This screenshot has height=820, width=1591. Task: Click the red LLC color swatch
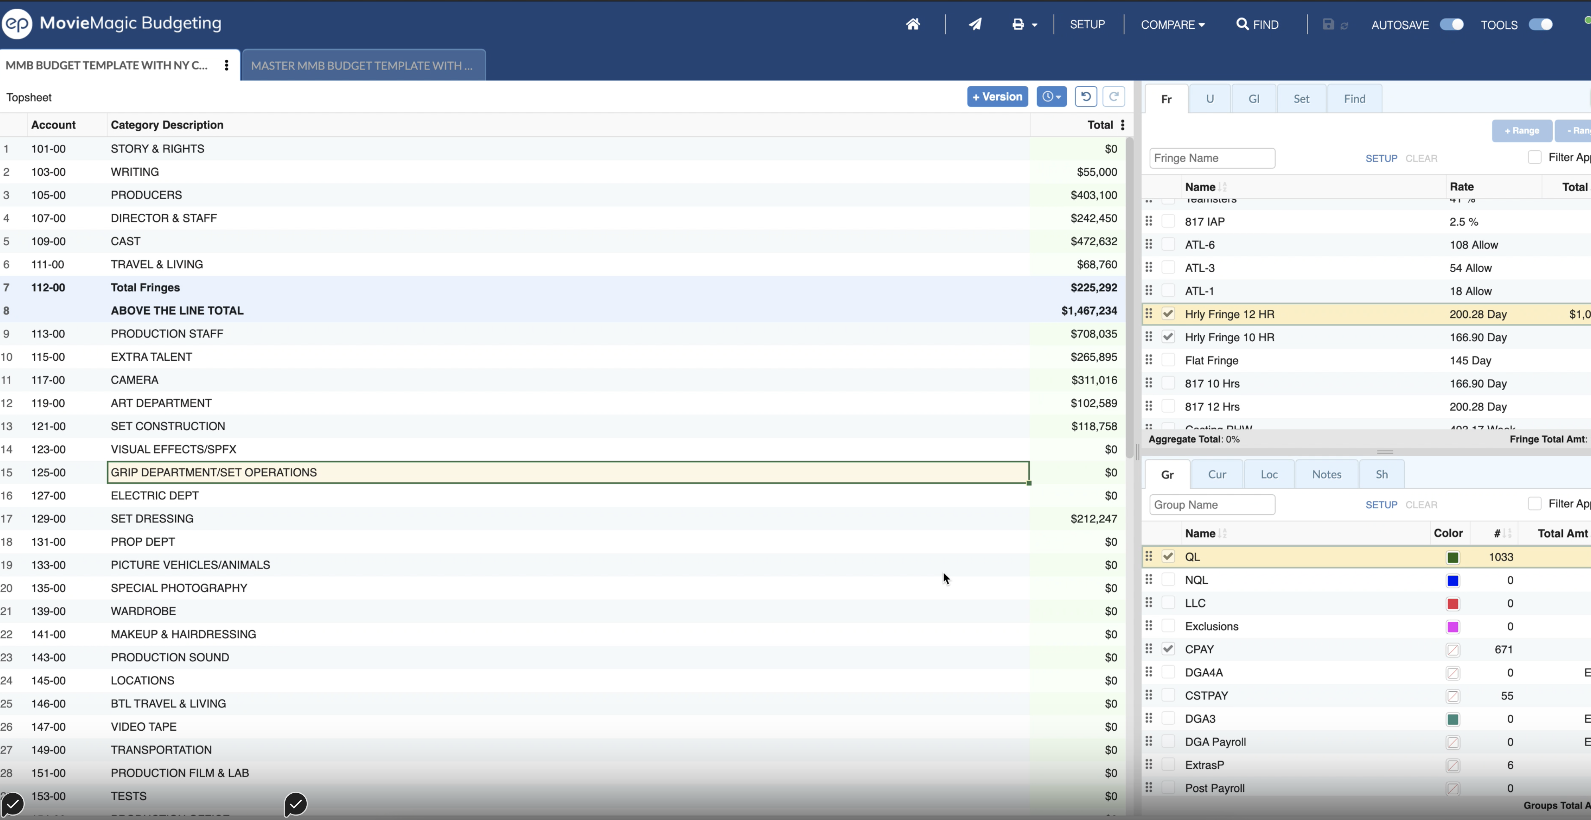coord(1453,604)
